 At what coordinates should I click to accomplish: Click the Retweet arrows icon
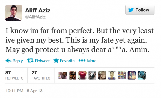click(30, 61)
